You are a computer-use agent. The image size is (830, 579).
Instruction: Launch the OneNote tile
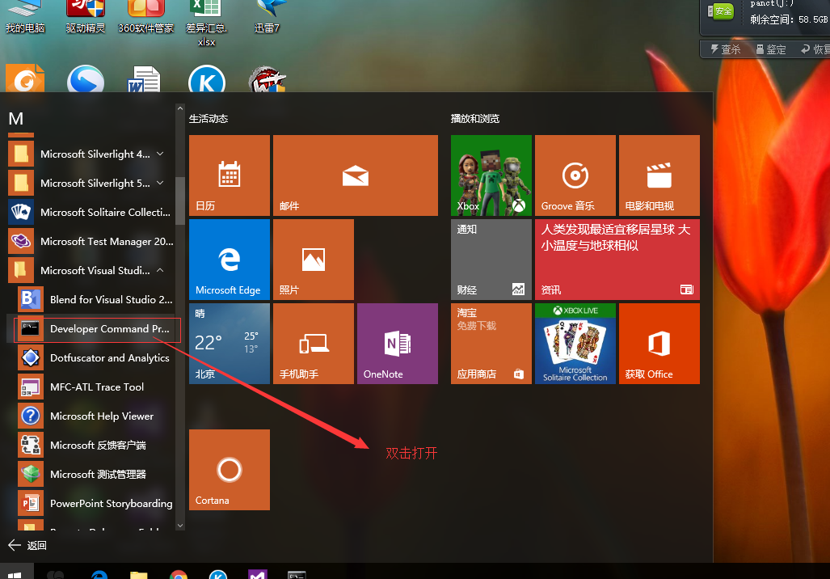pyautogui.click(x=398, y=344)
